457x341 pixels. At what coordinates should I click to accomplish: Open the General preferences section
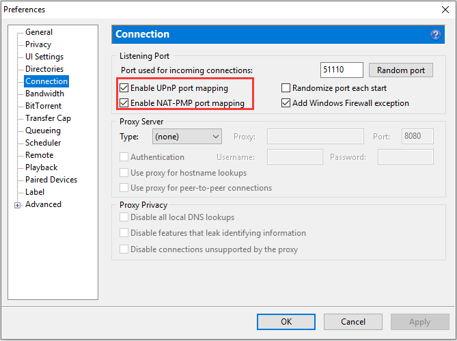pyautogui.click(x=39, y=32)
